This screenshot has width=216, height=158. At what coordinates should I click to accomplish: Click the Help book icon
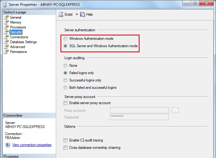(83, 14)
